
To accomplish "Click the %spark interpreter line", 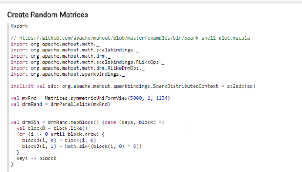I will [19, 26].
